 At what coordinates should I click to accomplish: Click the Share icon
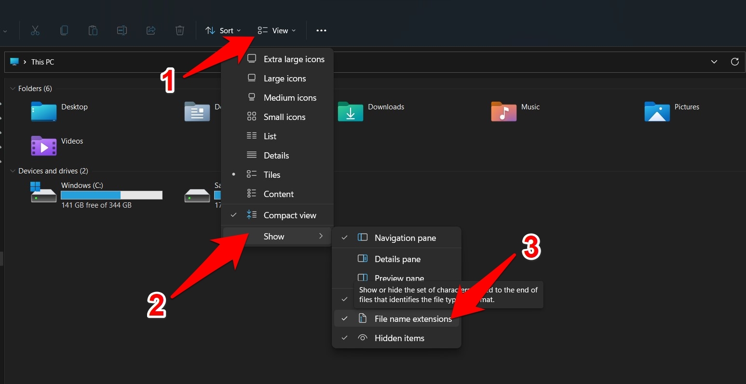pos(150,30)
